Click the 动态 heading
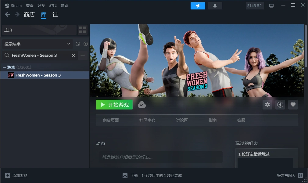308x183 pixels. (x=101, y=143)
